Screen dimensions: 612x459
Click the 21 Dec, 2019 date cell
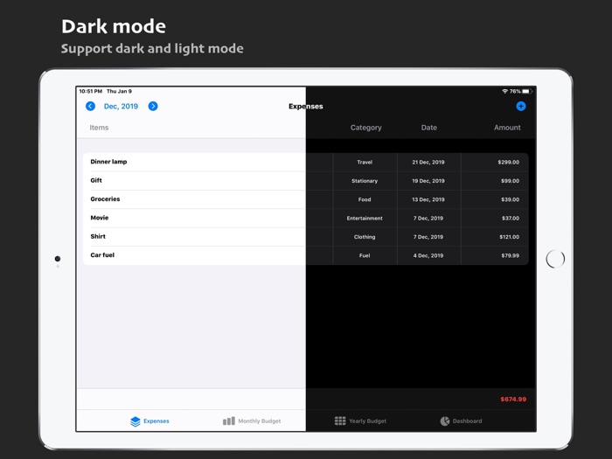(x=428, y=162)
